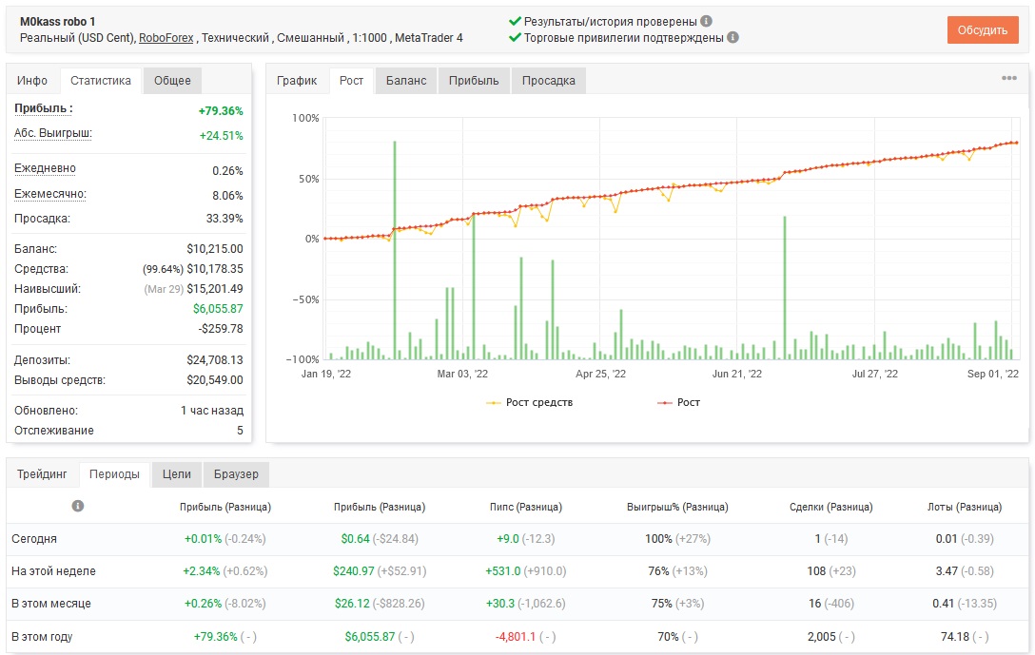
Task: Click the На этой неделе row label
Action: click(53, 571)
